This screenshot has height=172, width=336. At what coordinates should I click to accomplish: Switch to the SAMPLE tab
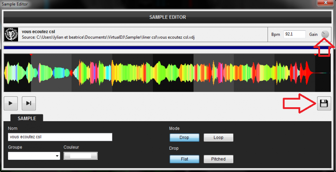click(x=26, y=119)
